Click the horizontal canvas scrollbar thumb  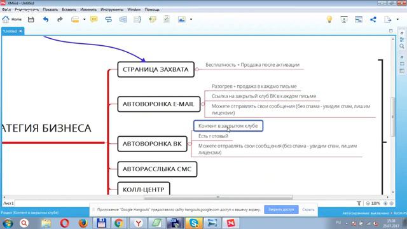click(218, 197)
